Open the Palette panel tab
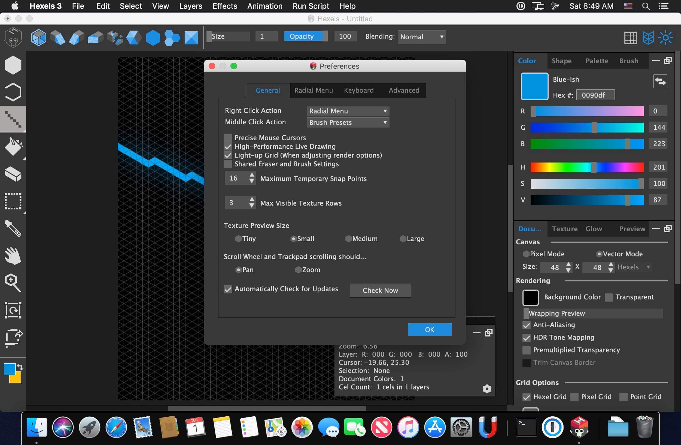The image size is (681, 445). 597,61
